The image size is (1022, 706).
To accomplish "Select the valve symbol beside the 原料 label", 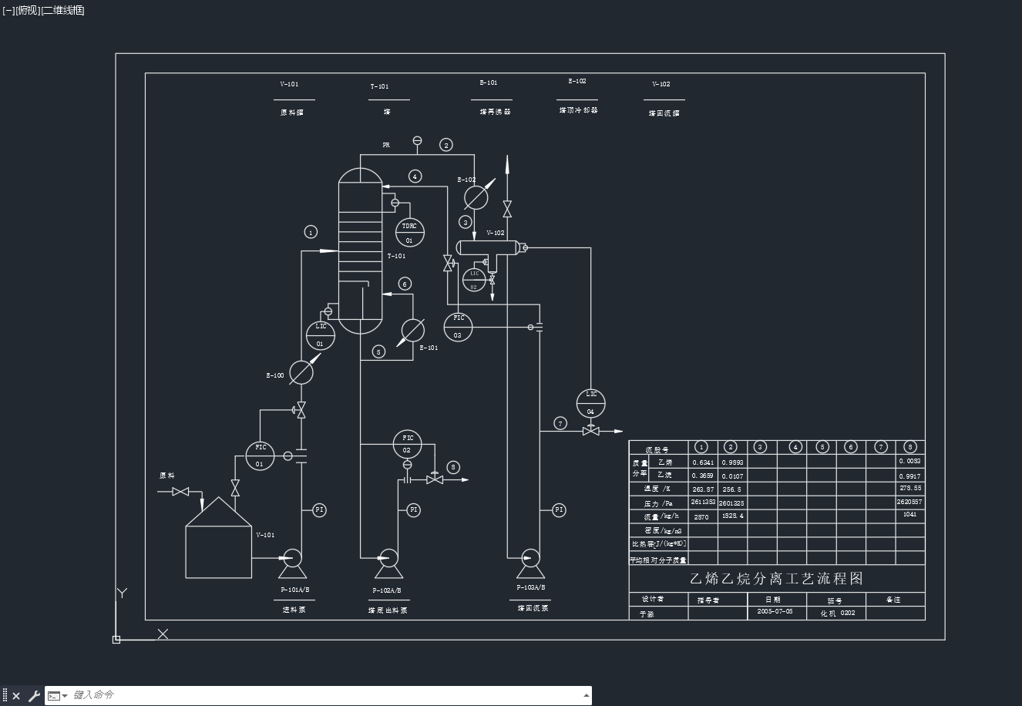I will (181, 492).
